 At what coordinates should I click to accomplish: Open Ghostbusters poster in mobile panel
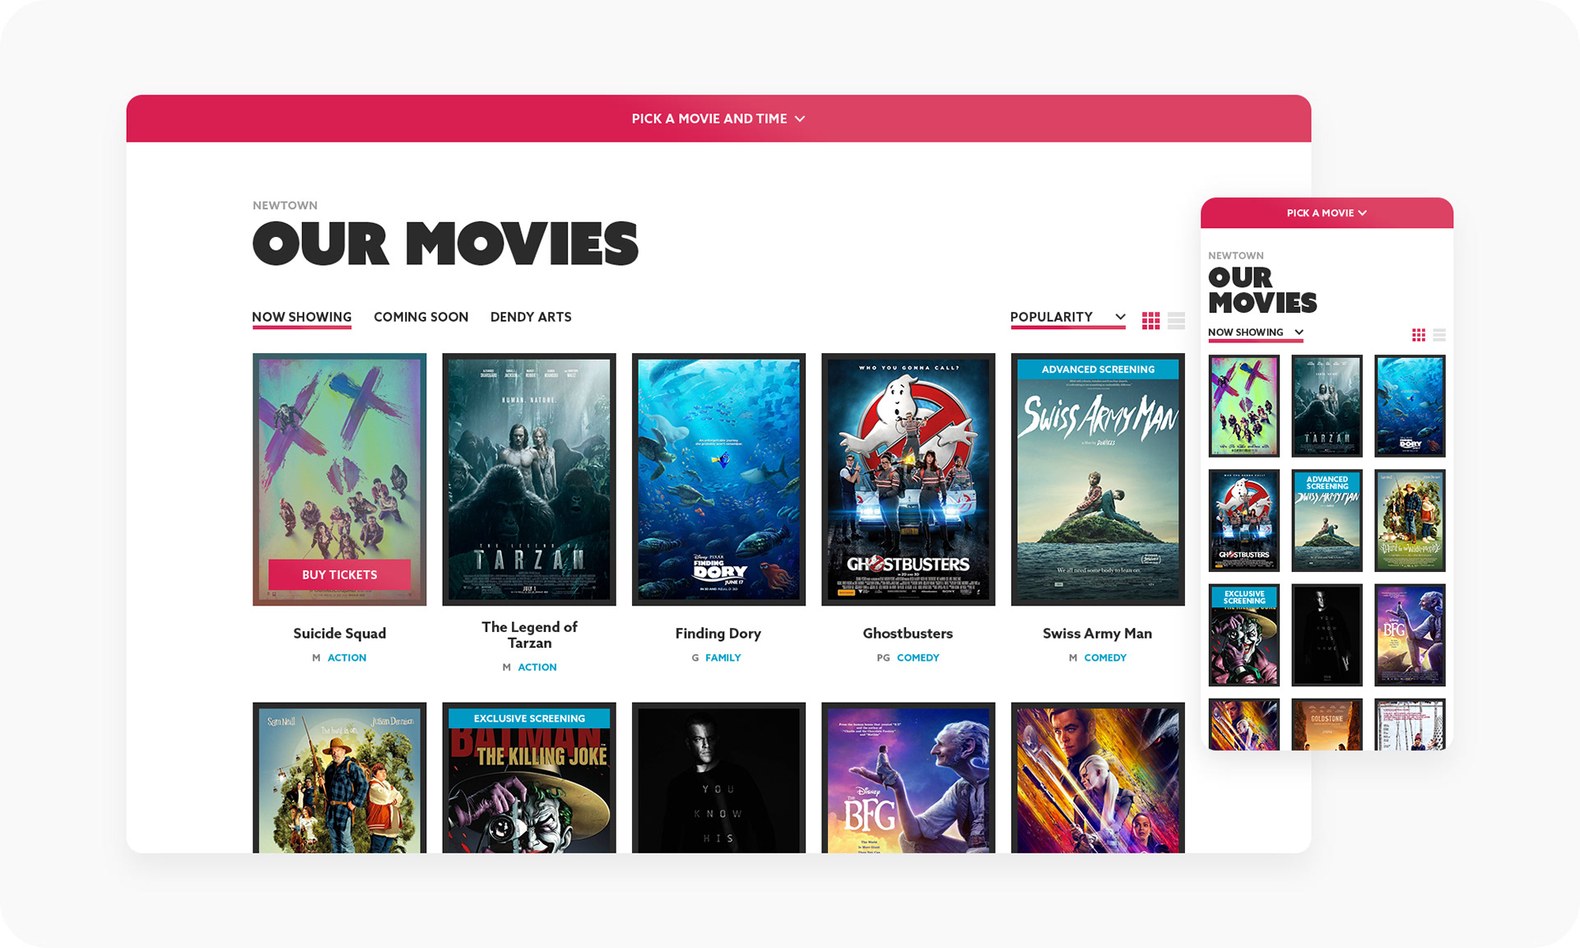pyautogui.click(x=1243, y=520)
